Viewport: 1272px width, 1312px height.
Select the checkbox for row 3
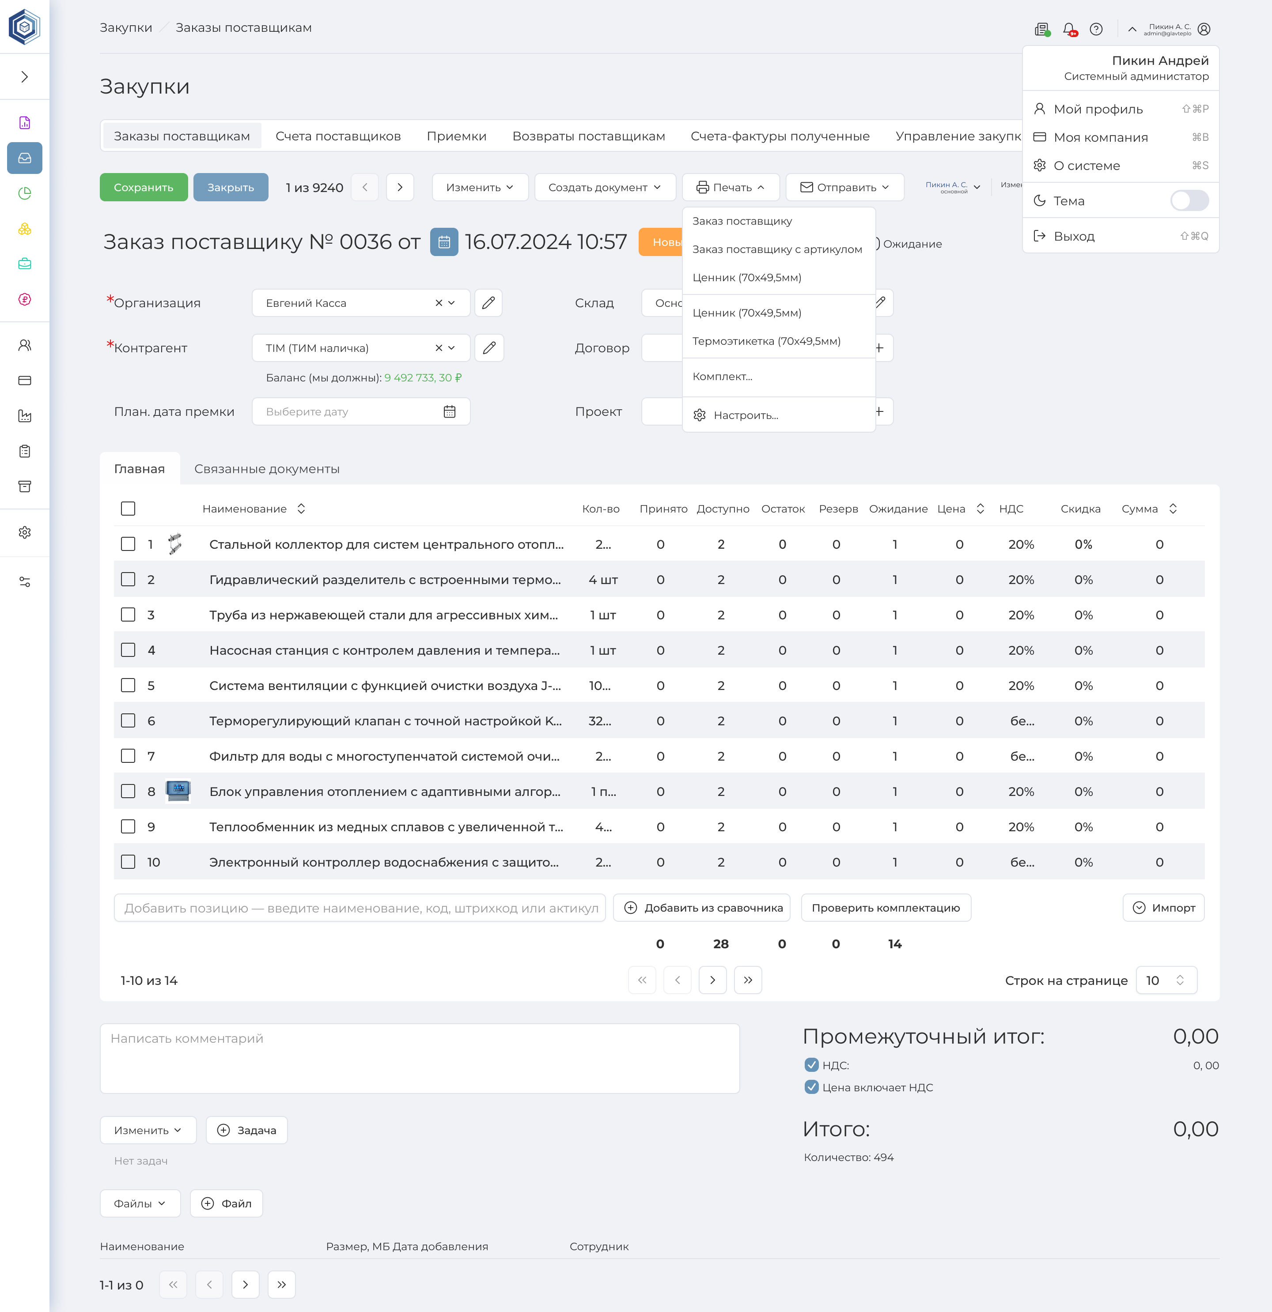point(128,615)
